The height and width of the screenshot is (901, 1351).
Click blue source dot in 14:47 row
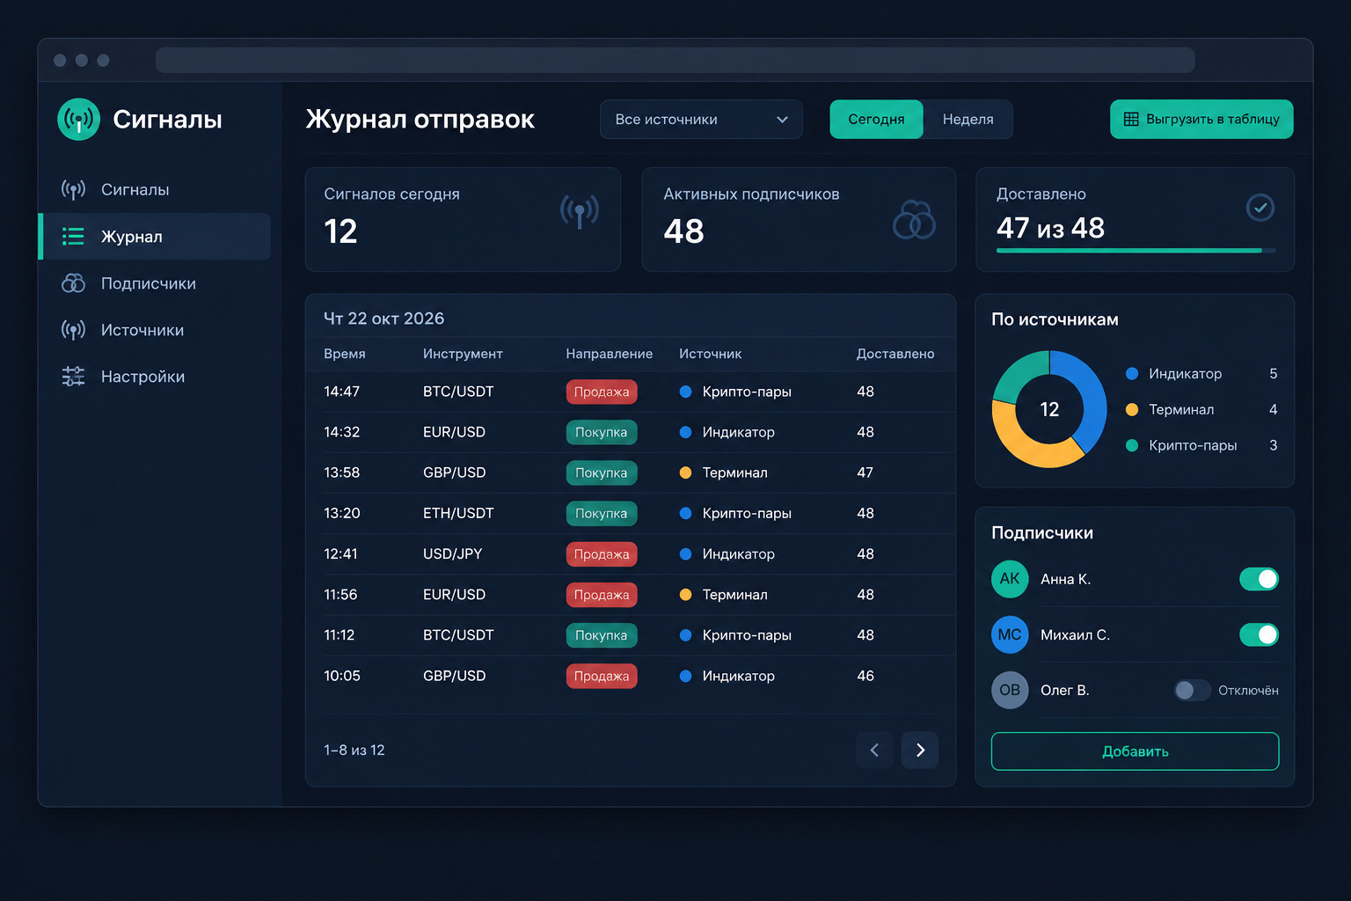685,392
